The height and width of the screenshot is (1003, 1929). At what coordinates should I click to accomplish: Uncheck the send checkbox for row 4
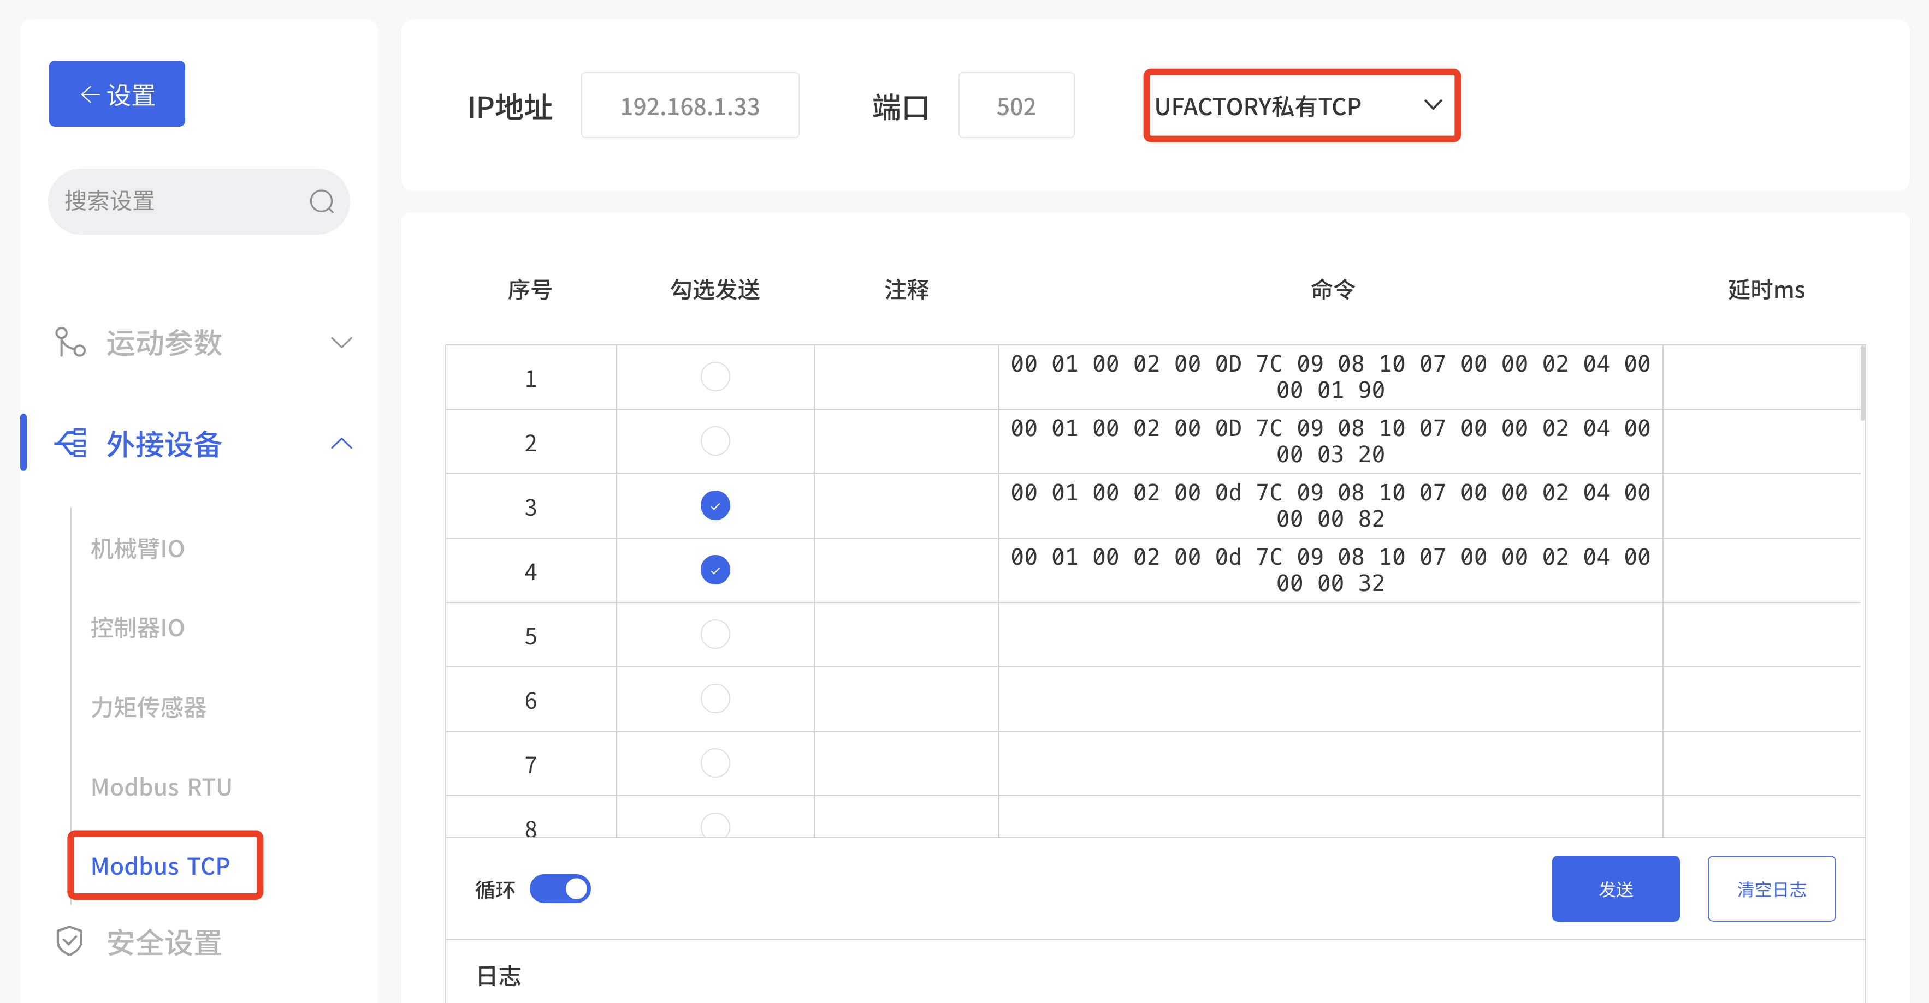714,570
